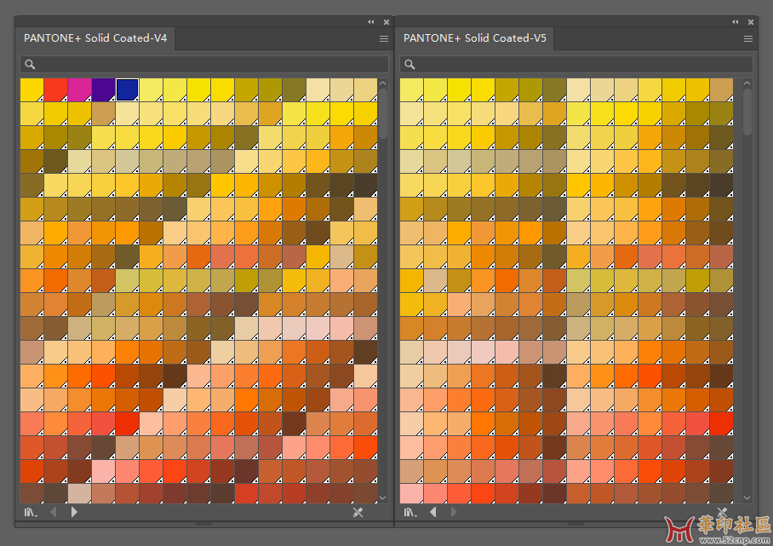Click scroll-up arrow of V4 swatch list
This screenshot has height=546, width=773.
(x=383, y=83)
